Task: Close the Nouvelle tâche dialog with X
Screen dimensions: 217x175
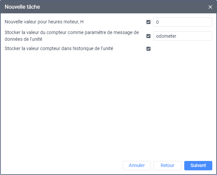Action: pyautogui.click(x=210, y=7)
